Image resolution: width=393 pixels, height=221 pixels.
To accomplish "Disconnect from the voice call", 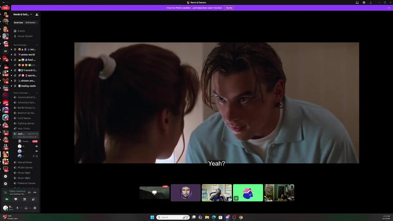I will click(35, 192).
